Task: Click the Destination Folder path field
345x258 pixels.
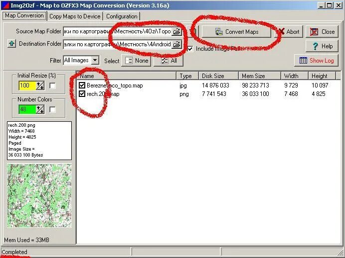Action: pos(117,44)
